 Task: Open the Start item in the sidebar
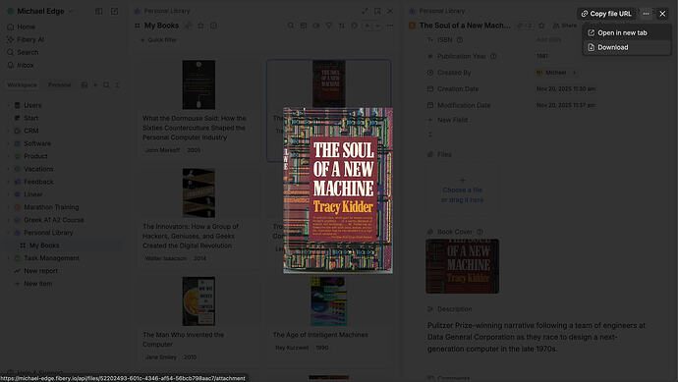(x=30, y=118)
